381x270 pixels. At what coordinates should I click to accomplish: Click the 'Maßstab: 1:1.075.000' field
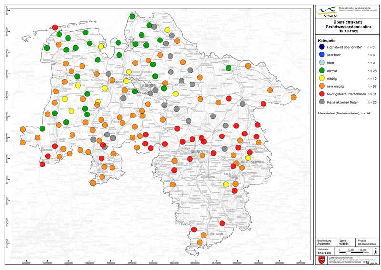[x=325, y=252]
